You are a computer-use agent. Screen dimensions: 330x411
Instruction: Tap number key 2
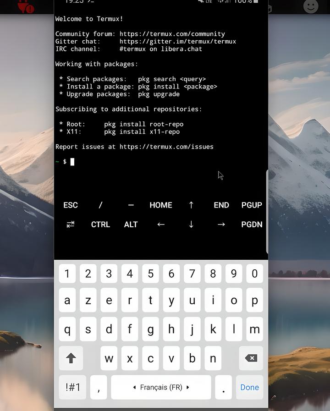(x=88, y=274)
